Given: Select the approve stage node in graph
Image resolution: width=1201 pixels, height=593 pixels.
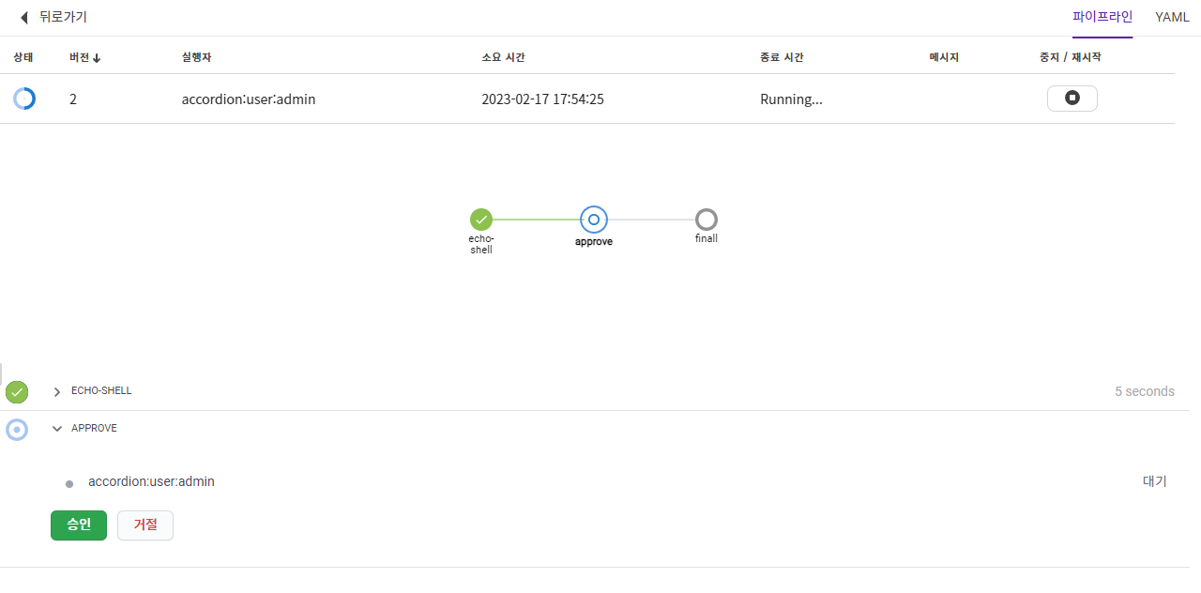Looking at the screenshot, I should click(594, 220).
